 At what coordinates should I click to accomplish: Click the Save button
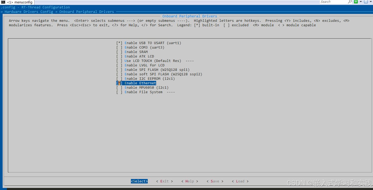[215, 181]
